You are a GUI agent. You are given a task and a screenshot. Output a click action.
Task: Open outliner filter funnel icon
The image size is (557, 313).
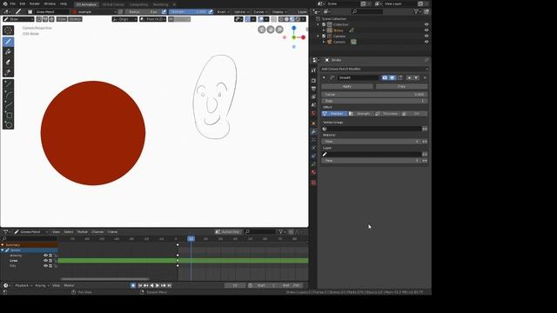click(416, 11)
